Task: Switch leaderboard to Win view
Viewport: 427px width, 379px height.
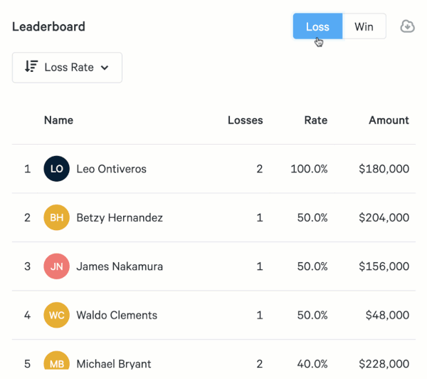Action: tap(364, 27)
